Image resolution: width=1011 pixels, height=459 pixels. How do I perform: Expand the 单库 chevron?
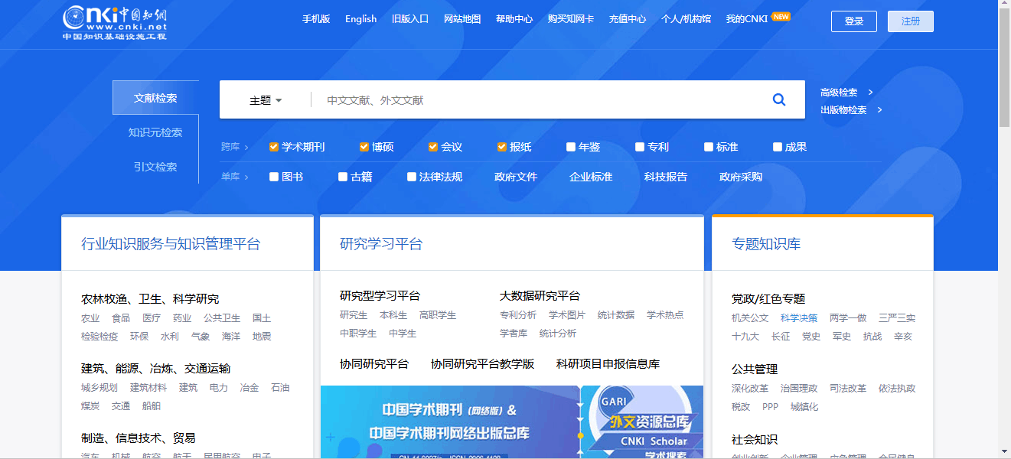pos(246,177)
